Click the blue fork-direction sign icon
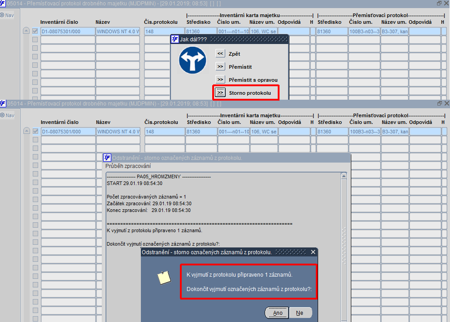The width and height of the screenshot is (450, 322). pos(192,60)
